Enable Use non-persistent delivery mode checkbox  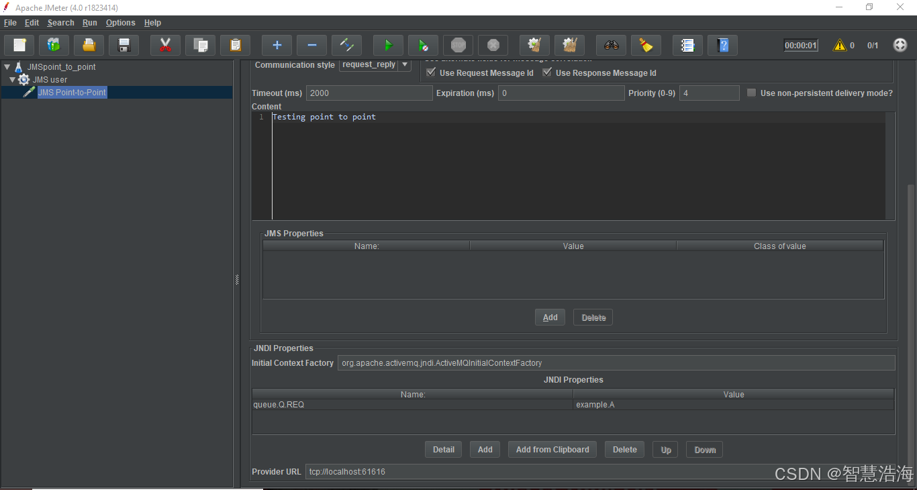click(x=752, y=93)
